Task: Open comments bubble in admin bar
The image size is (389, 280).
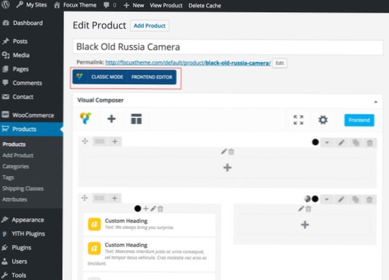Action: (x=110, y=5)
